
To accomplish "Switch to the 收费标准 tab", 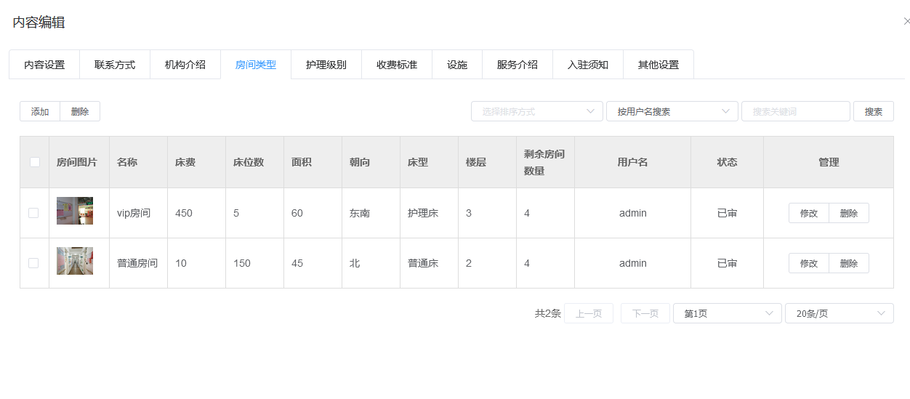I will tap(397, 65).
